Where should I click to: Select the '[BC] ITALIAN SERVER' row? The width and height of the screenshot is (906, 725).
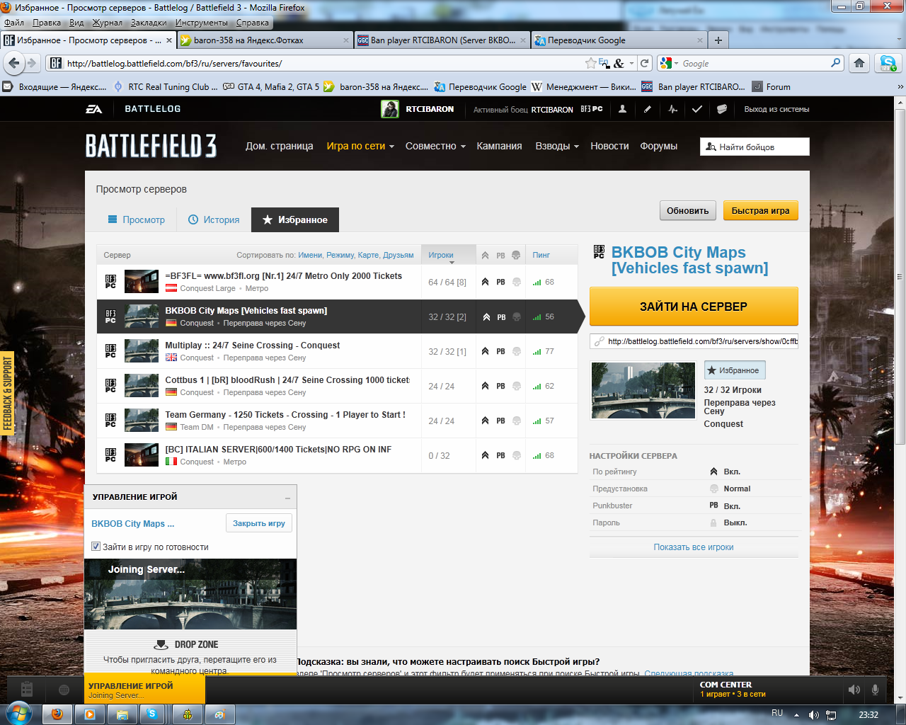(337, 456)
